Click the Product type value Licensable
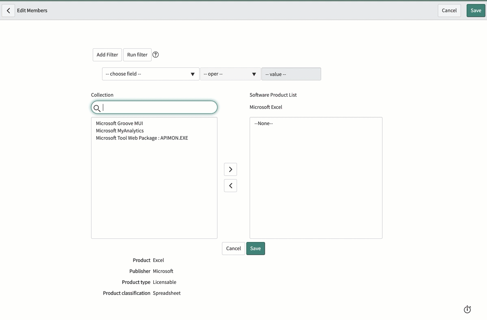 165,282
